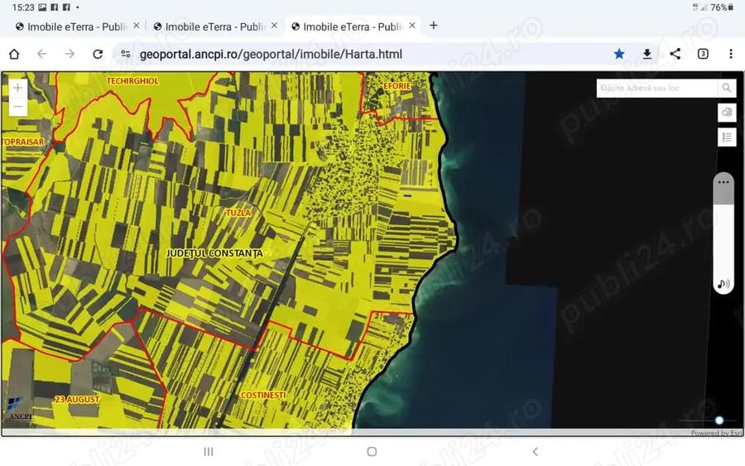This screenshot has width=745, height=466.
Task: Click the 23 AUGUST label on the map
Action: [77, 400]
